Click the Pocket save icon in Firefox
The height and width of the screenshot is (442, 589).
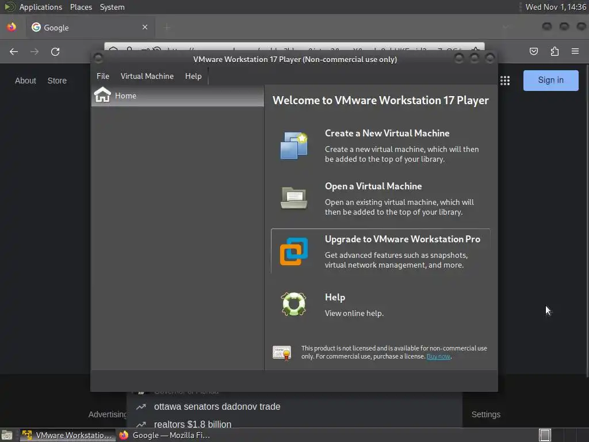533,51
